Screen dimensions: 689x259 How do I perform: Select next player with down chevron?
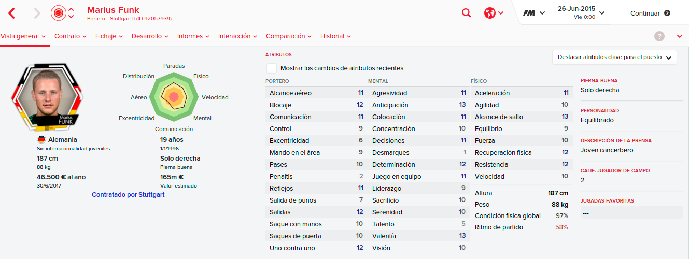pyautogui.click(x=71, y=17)
